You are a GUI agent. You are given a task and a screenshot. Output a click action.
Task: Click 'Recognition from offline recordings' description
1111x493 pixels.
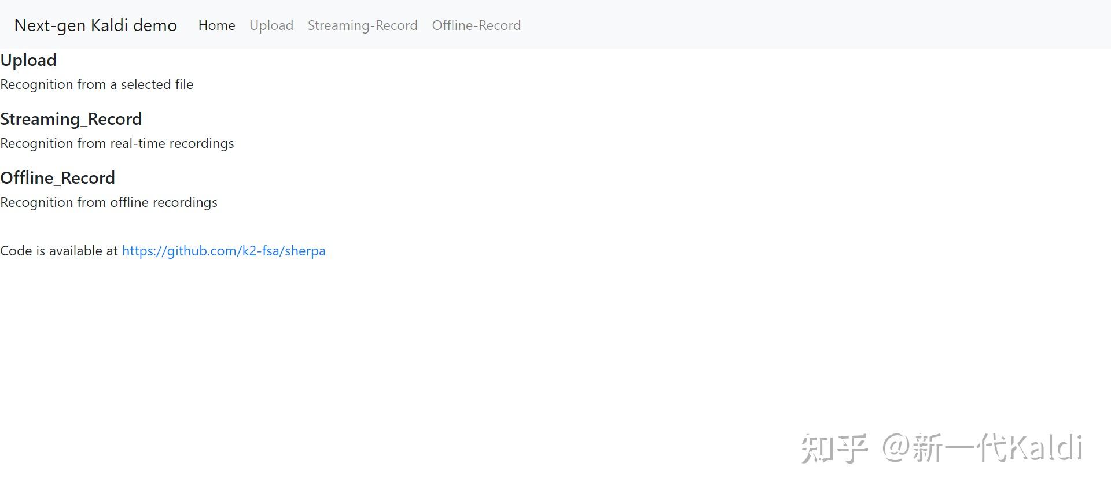(x=109, y=202)
